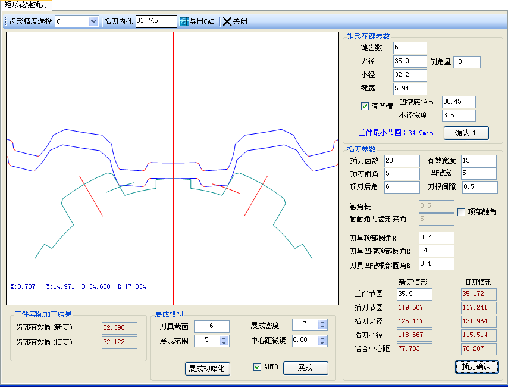Decrease 中心距微调 with down arrow
This screenshot has width=508, height=387.
coord(322,343)
